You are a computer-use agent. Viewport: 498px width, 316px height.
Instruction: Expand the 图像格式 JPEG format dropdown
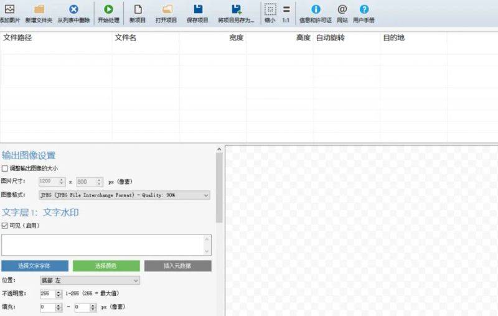click(x=125, y=195)
